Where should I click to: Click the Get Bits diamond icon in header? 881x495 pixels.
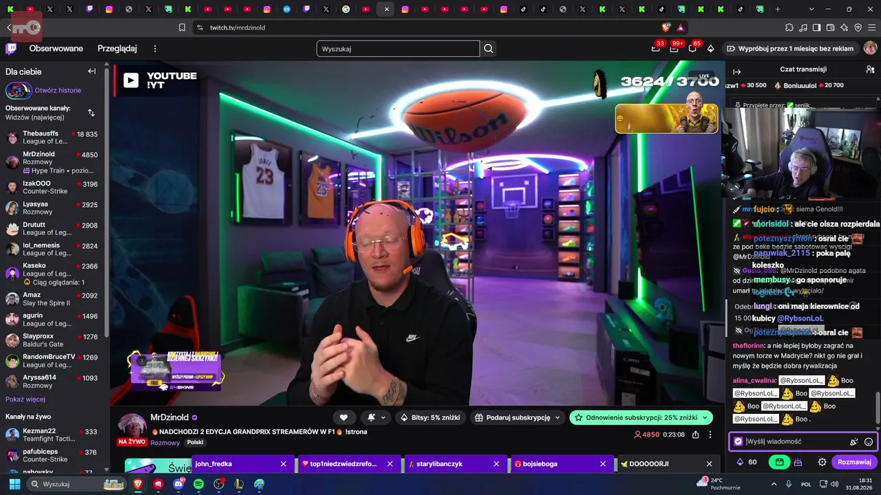pos(711,49)
